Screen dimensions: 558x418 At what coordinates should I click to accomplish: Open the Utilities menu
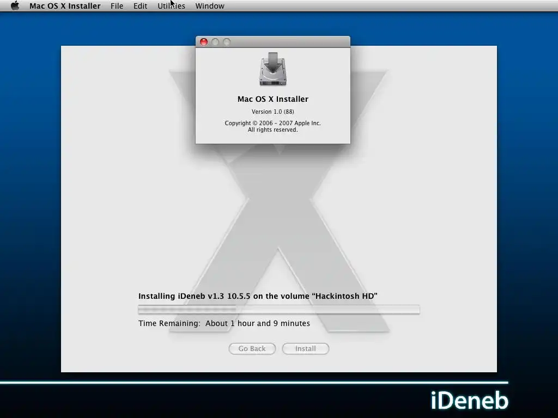point(171,6)
